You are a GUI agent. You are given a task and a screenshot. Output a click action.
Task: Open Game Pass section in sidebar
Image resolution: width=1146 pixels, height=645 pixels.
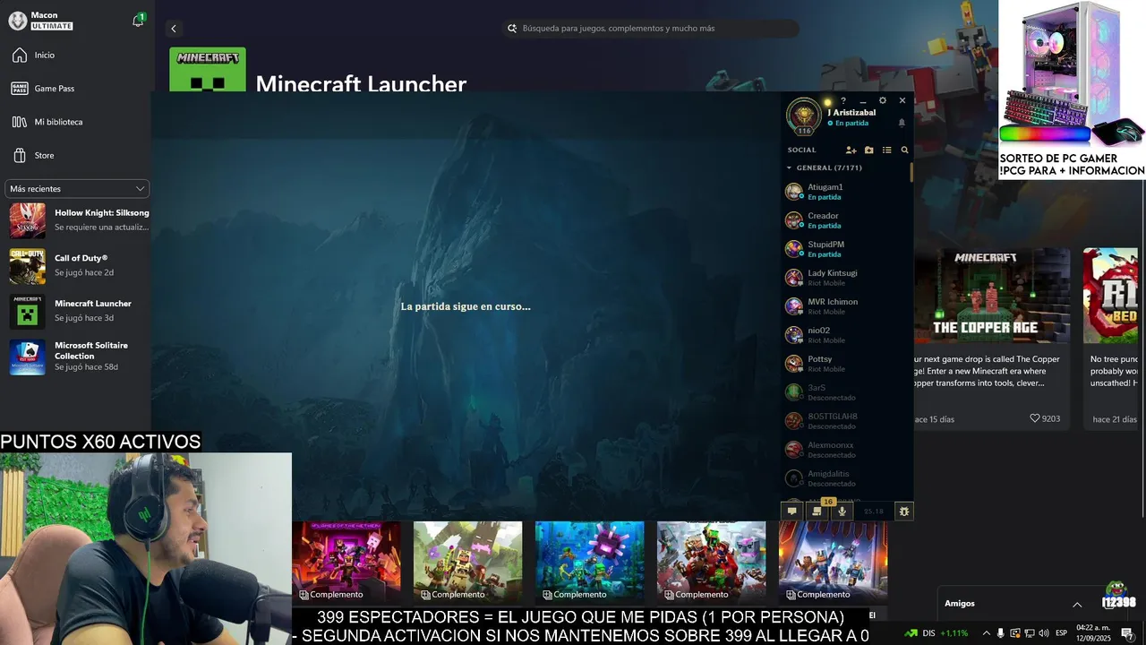click(76, 89)
